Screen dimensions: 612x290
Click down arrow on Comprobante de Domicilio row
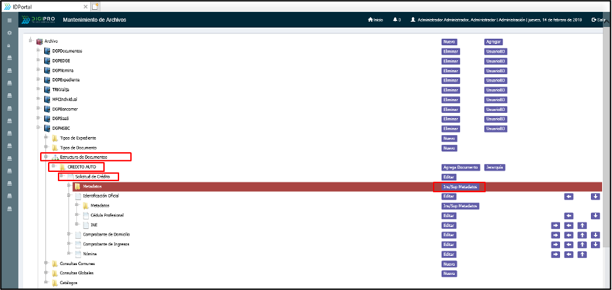(x=596, y=235)
